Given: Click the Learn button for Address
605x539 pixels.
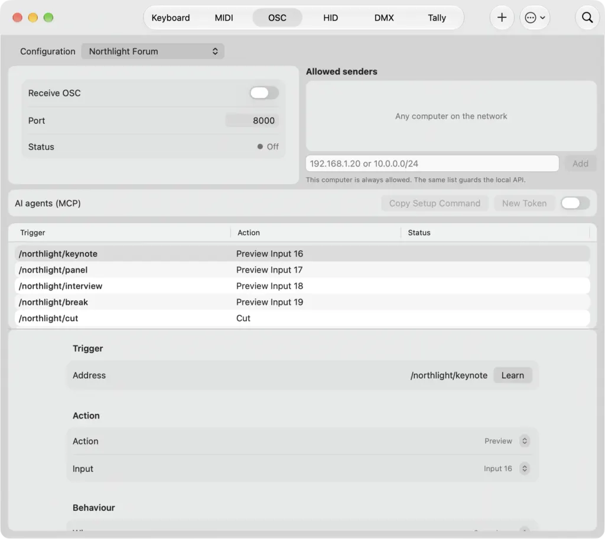Looking at the screenshot, I should [x=512, y=375].
